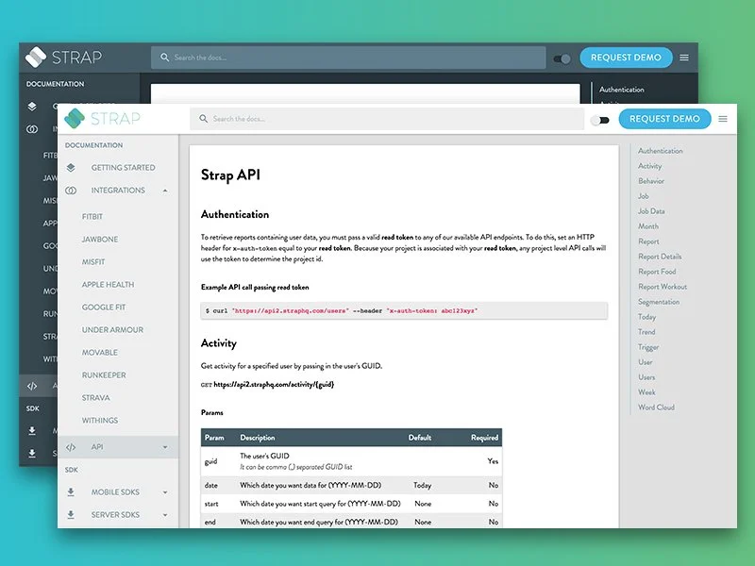Jump to Week section link

click(646, 392)
